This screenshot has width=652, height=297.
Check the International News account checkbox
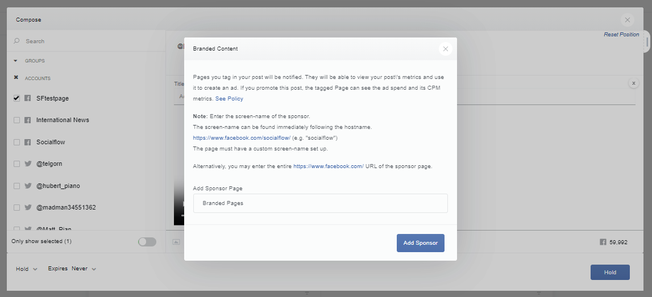click(x=16, y=120)
